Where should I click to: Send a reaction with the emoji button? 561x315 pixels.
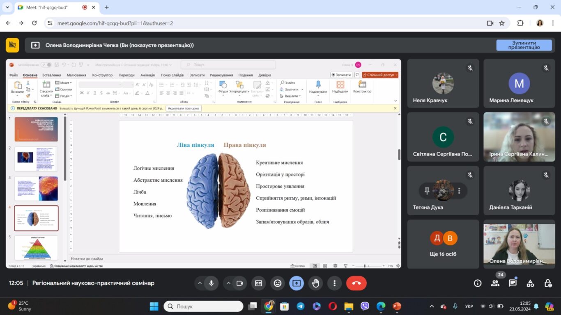[278, 283]
